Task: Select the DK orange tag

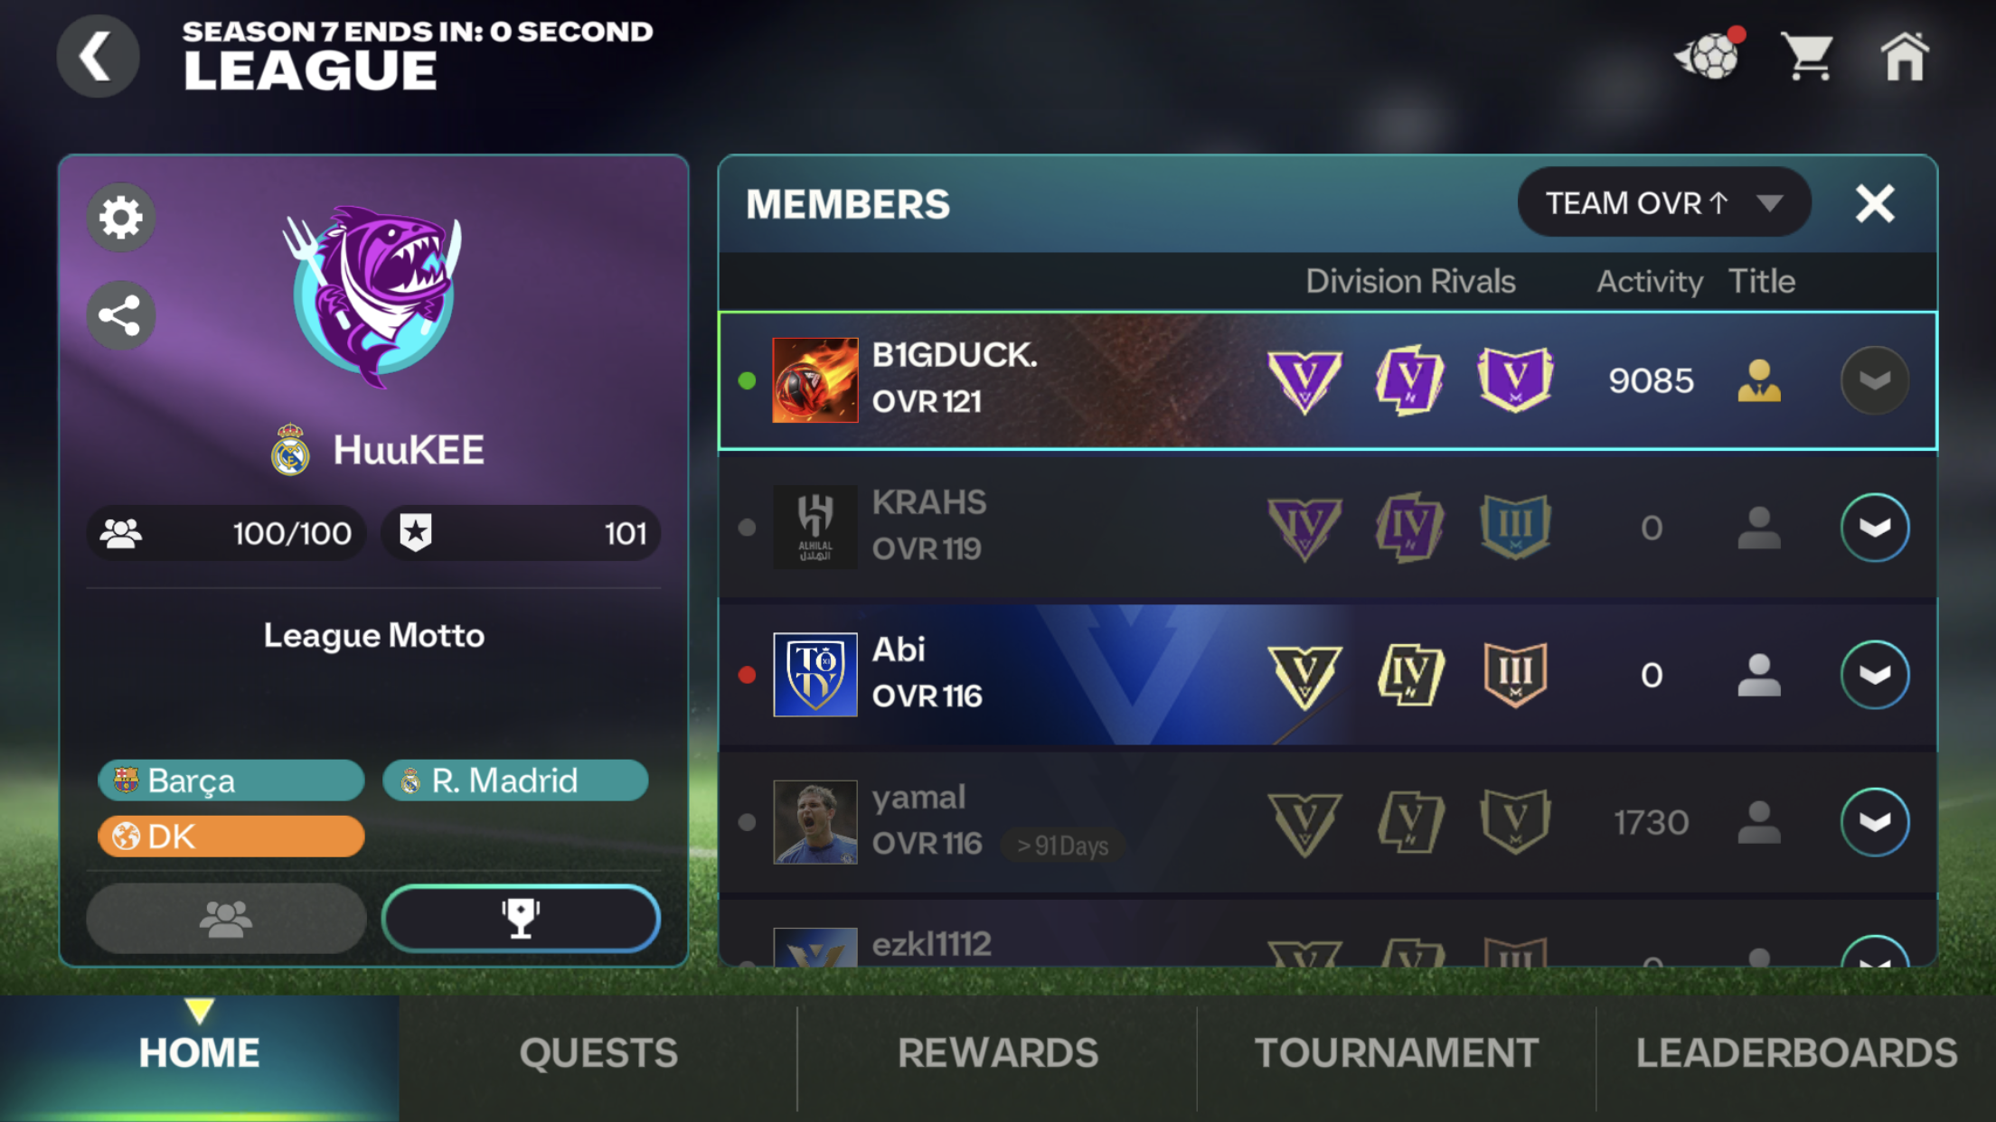Action: click(x=231, y=837)
